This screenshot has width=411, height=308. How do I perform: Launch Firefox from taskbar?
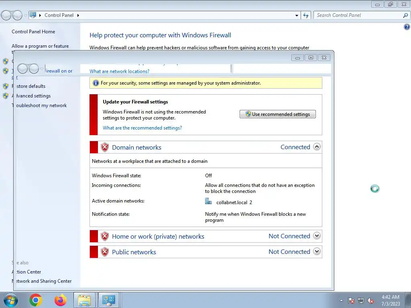tap(61, 300)
